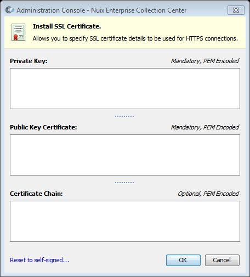Click the SSL certificate icon in the header
The image size is (250, 277).
tap(18, 32)
